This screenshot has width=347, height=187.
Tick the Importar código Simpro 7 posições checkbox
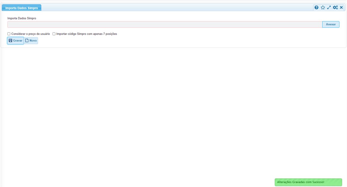click(54, 34)
